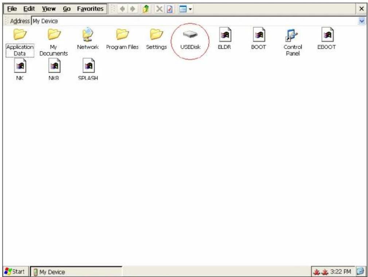368x277 pixels.
Task: Click the 3:22 PM clock
Action: [341, 272]
